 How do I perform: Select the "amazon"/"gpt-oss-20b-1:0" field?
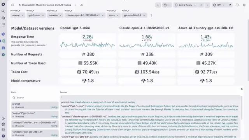click(x=35, y=133)
